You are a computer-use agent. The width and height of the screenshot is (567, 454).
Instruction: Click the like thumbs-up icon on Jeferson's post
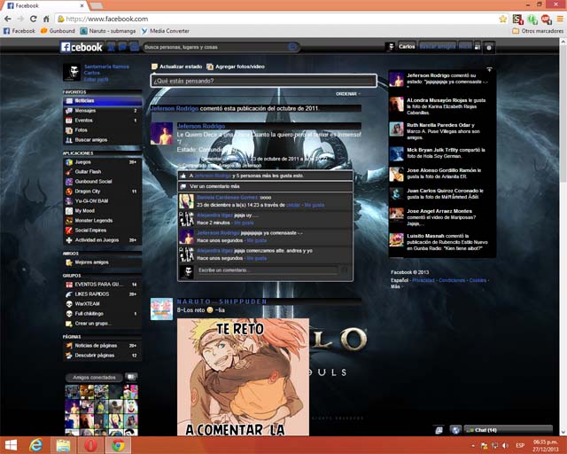click(x=183, y=176)
